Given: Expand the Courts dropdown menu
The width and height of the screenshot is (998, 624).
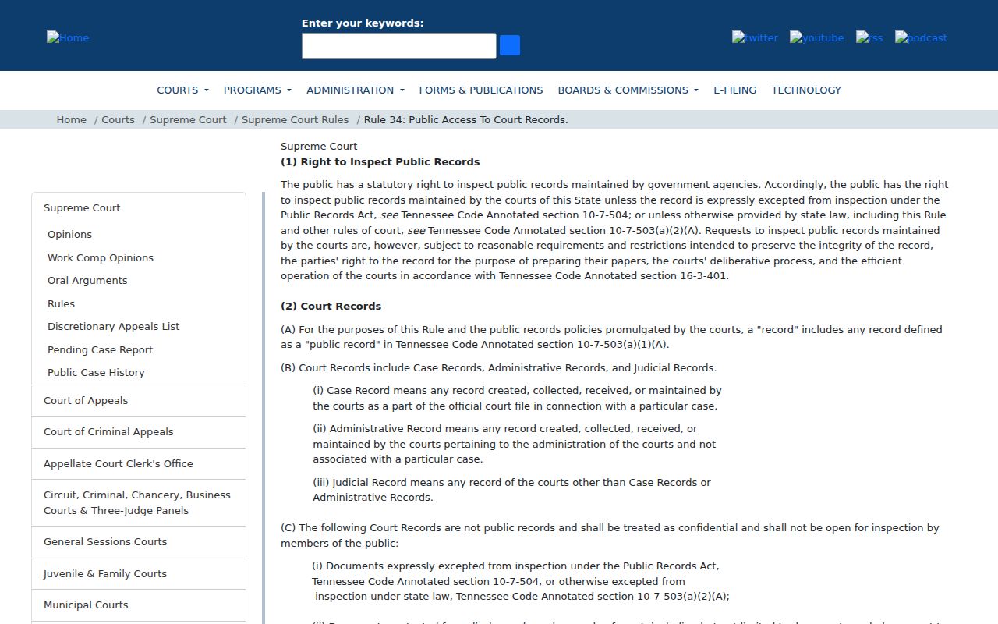Looking at the screenshot, I should [182, 90].
